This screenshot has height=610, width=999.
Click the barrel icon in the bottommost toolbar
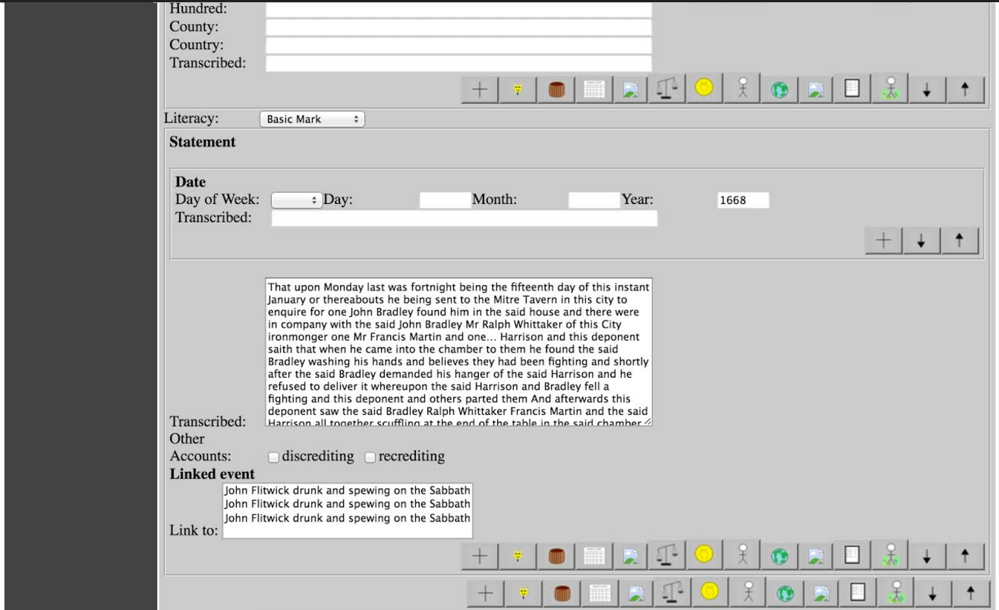[x=561, y=593]
